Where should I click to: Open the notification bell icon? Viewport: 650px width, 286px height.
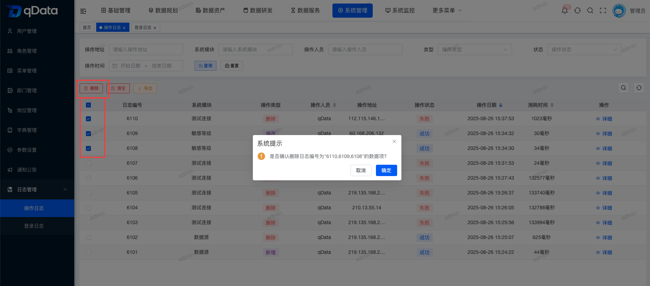click(x=565, y=11)
